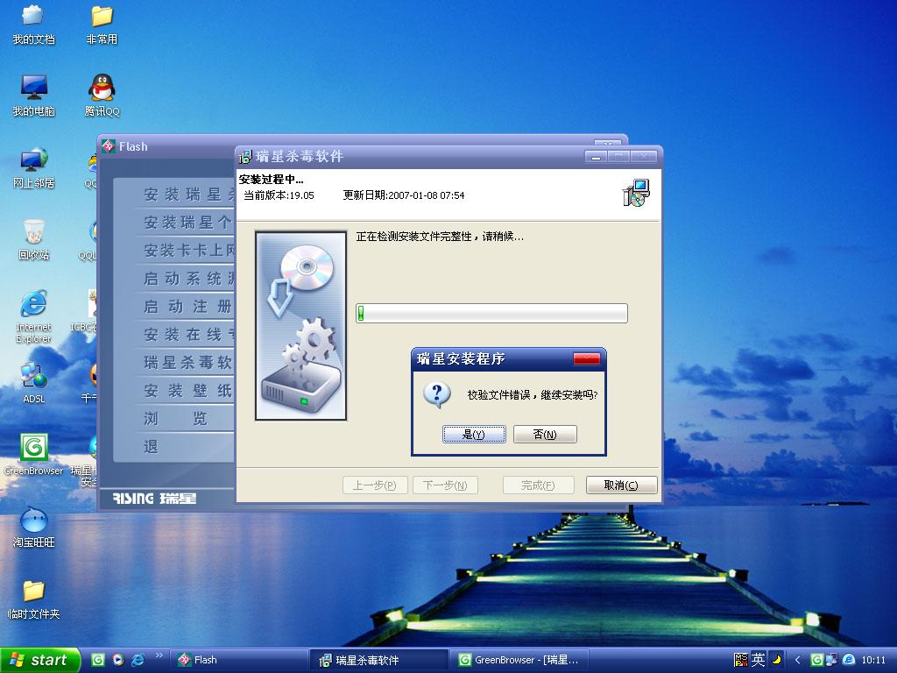Click 启动系统 item in Flash window

pos(189,279)
